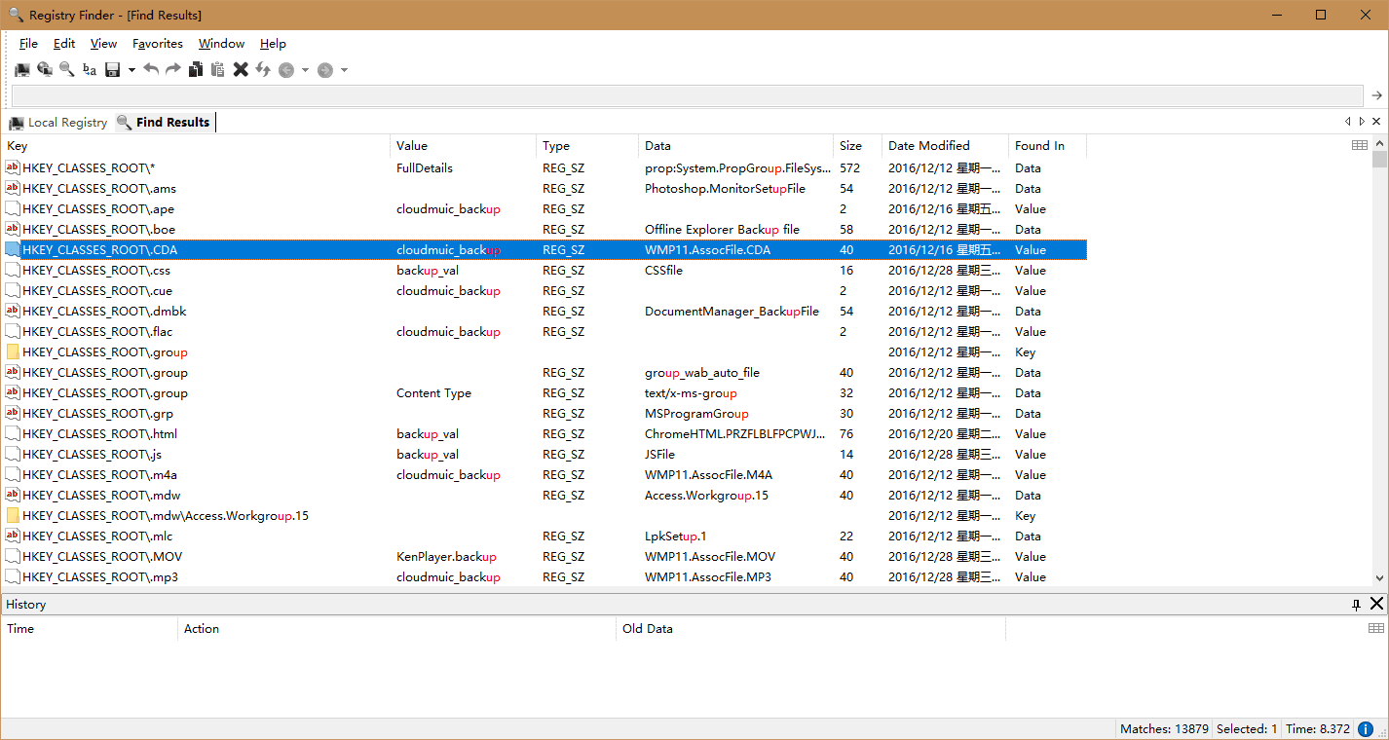
Task: Close the History panel
Action: tap(1376, 604)
